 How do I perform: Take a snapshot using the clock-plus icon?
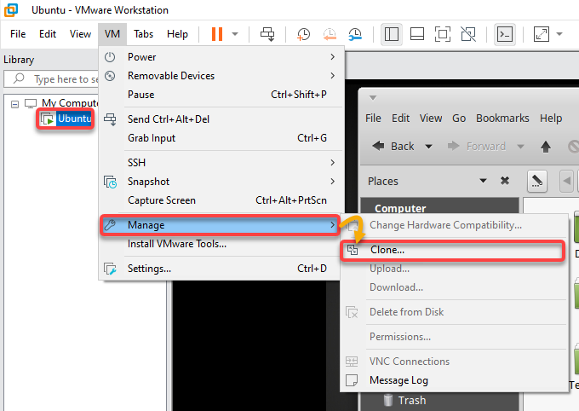(x=303, y=34)
